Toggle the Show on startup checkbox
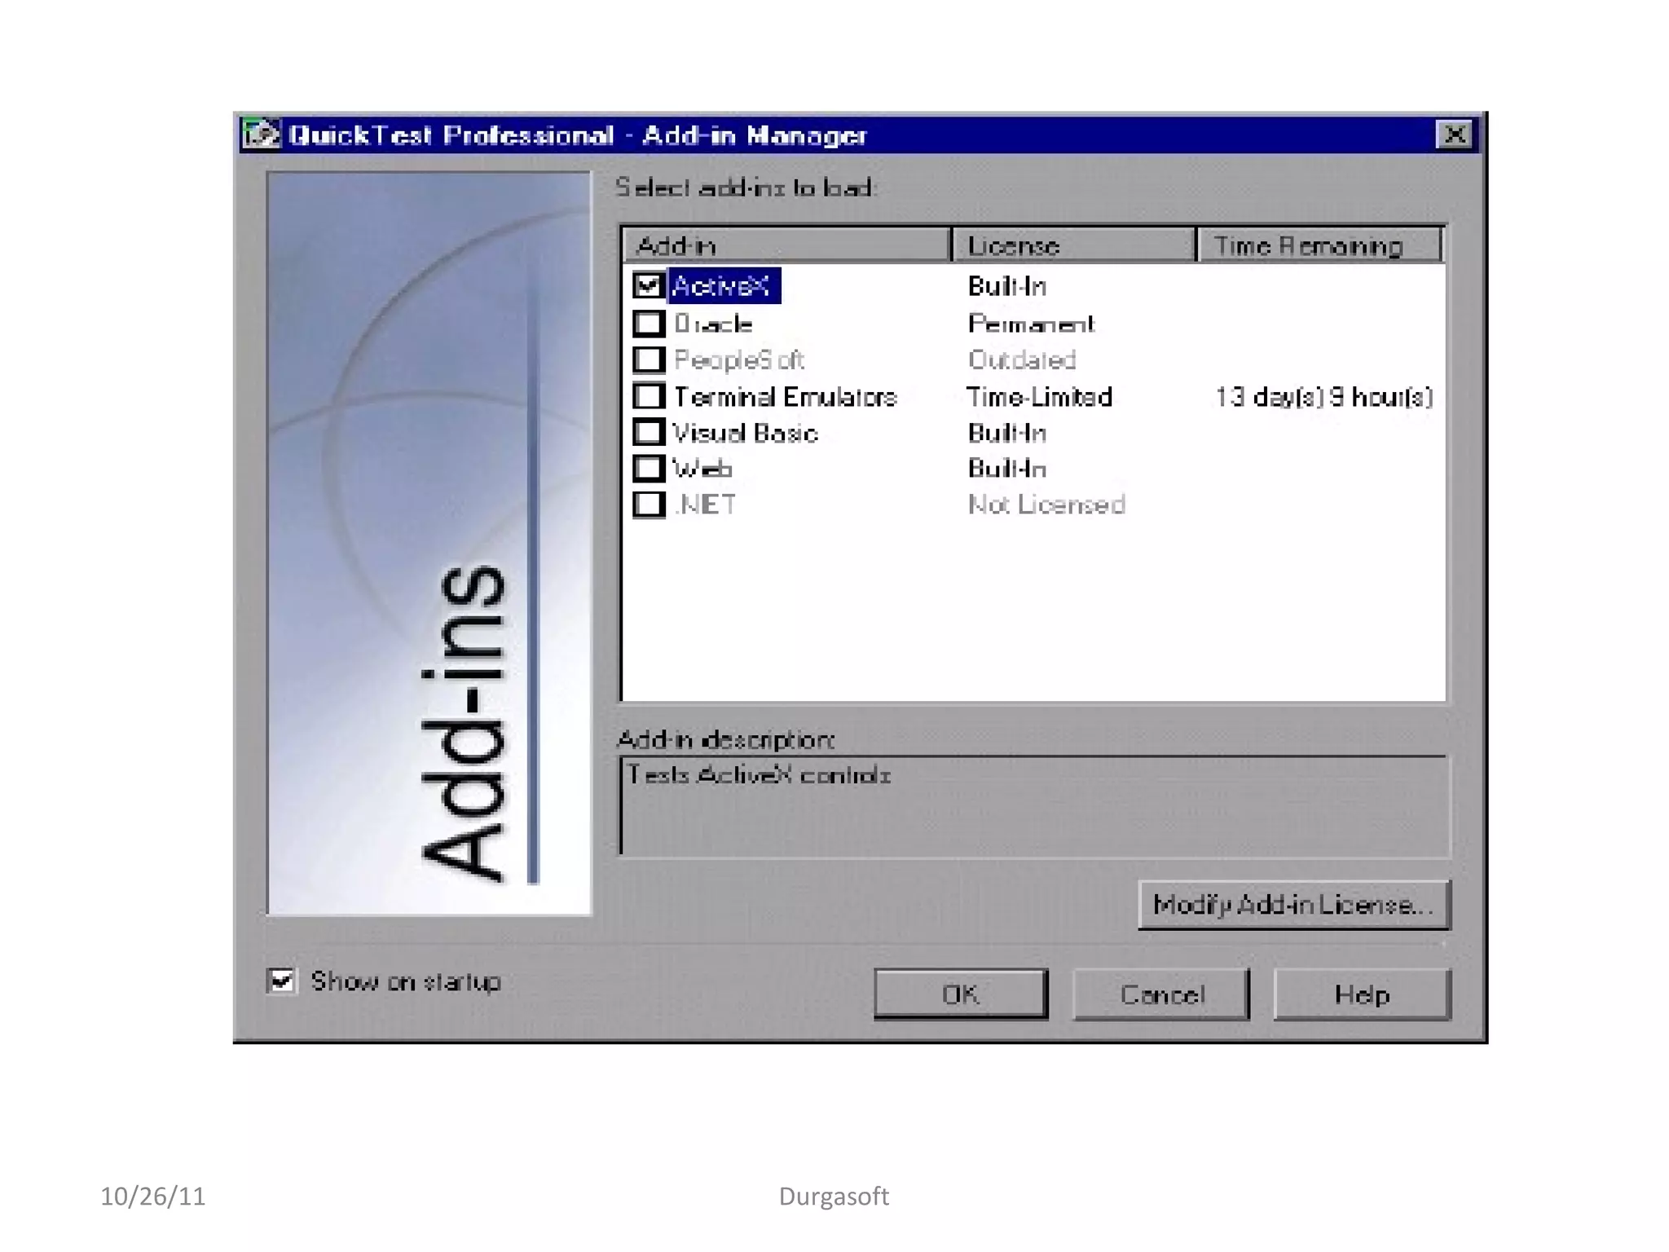The width and height of the screenshot is (1669, 1252). (282, 981)
